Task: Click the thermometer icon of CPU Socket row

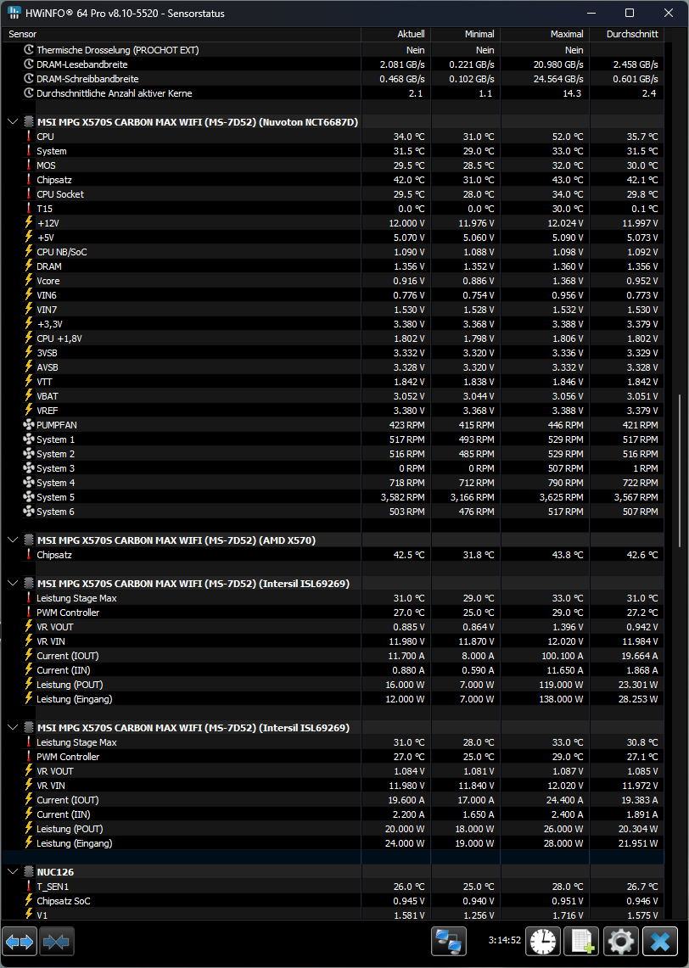Action: tap(28, 194)
